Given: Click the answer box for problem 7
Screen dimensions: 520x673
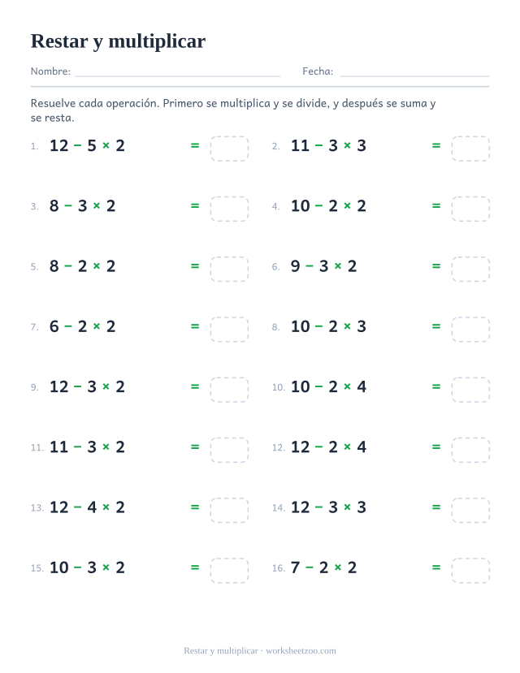Looking at the screenshot, I should click(229, 330).
